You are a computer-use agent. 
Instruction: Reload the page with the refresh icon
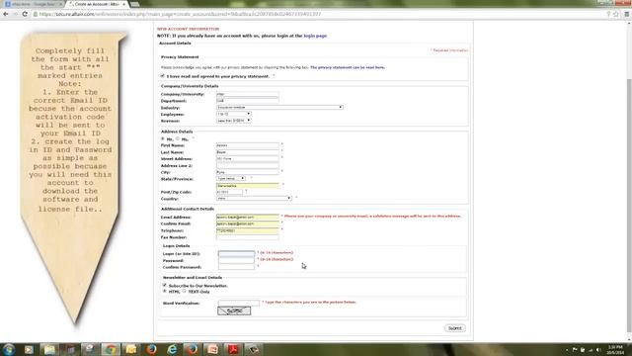pyautogui.click(x=25, y=14)
